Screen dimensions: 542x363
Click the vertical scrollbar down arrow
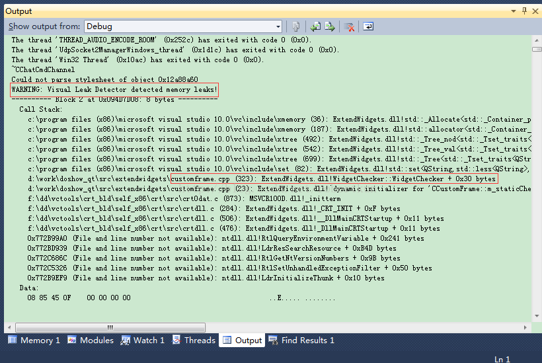click(x=537, y=316)
